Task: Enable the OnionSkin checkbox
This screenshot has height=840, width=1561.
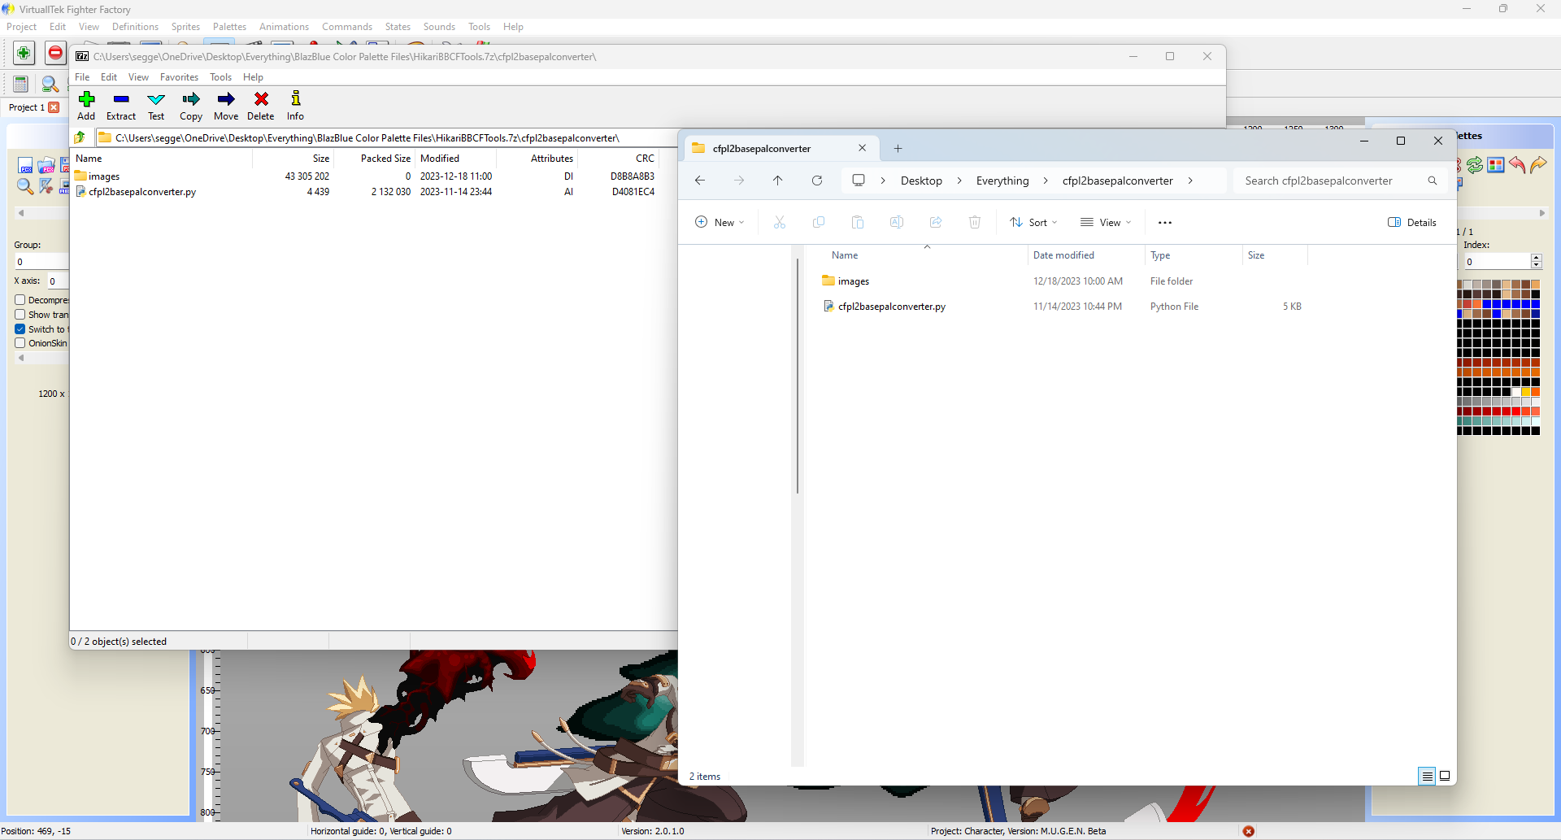Action: coord(20,343)
